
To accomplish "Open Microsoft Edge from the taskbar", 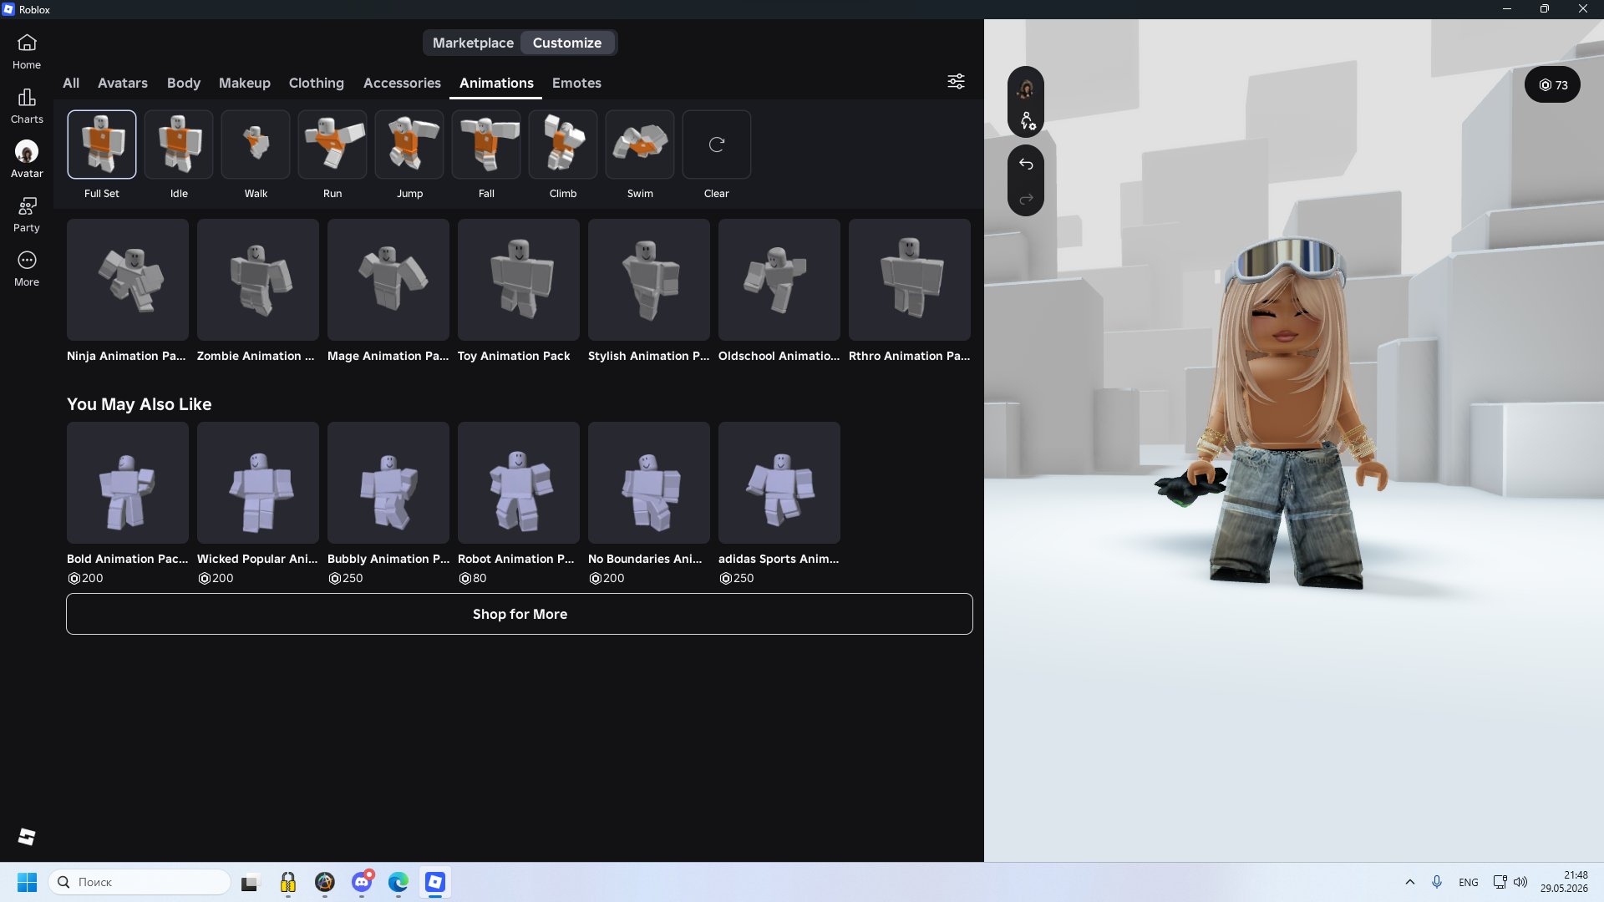I will (398, 882).
